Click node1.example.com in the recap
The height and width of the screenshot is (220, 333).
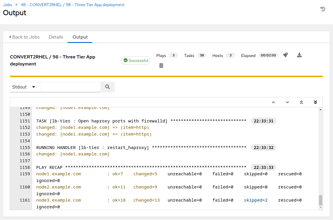tap(58, 174)
